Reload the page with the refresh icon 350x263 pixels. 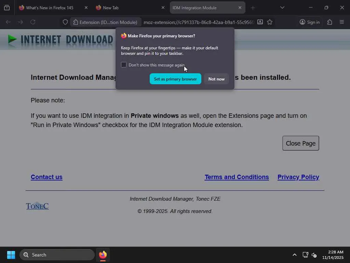[x=33, y=22]
